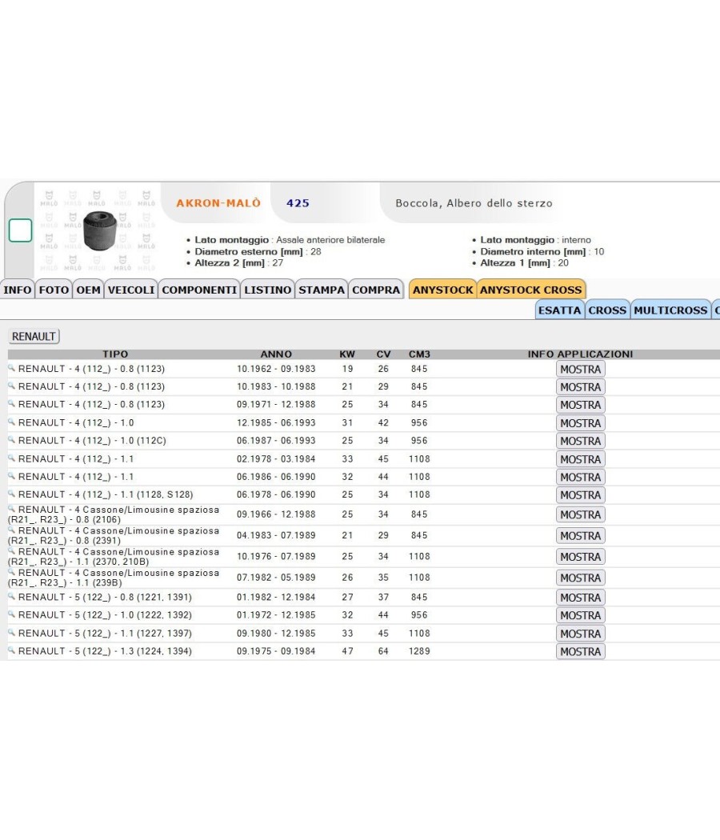
Task: Tick the selection checkbox beside the product image
Action: click(20, 230)
